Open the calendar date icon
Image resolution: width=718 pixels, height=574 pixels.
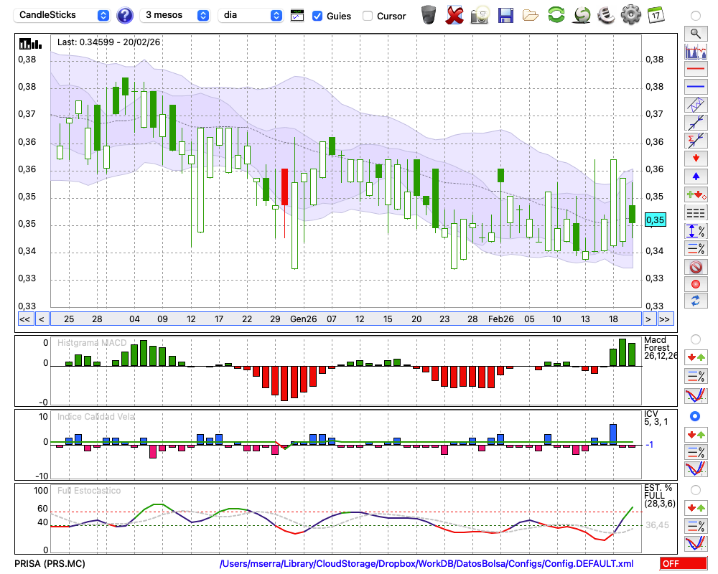(655, 15)
